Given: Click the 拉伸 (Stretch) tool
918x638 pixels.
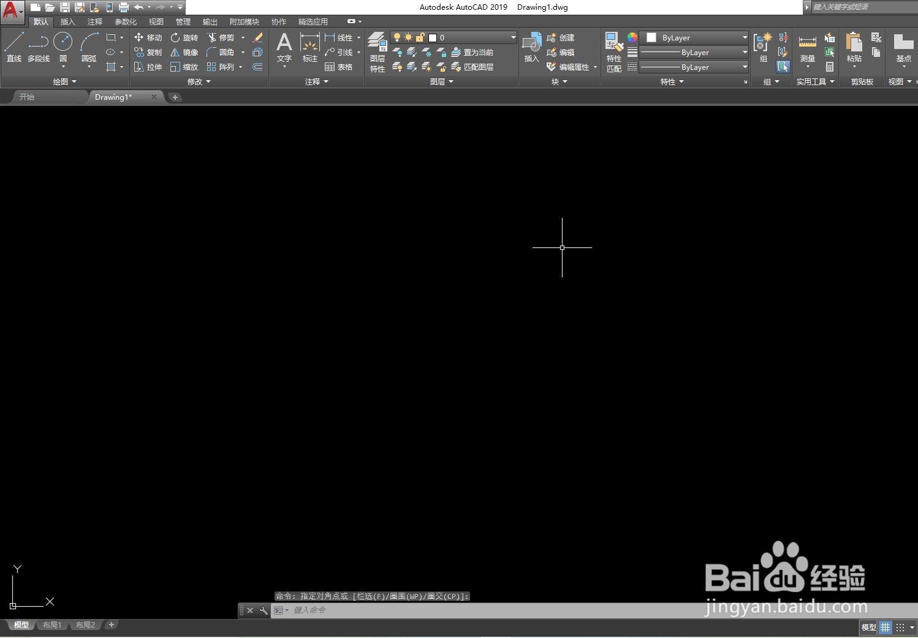Looking at the screenshot, I should click(148, 67).
